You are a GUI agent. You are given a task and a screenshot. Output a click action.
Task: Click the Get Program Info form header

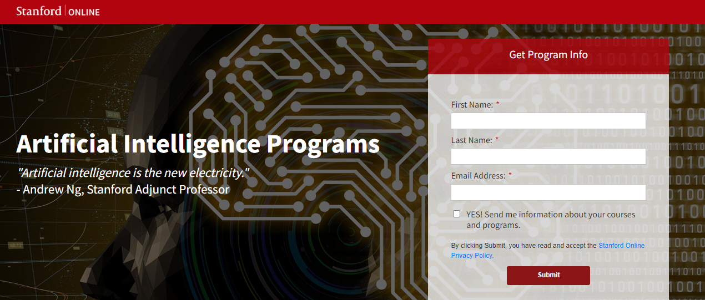(x=548, y=55)
